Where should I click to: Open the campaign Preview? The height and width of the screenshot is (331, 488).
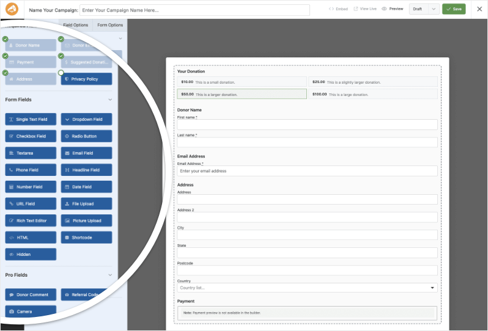point(393,9)
